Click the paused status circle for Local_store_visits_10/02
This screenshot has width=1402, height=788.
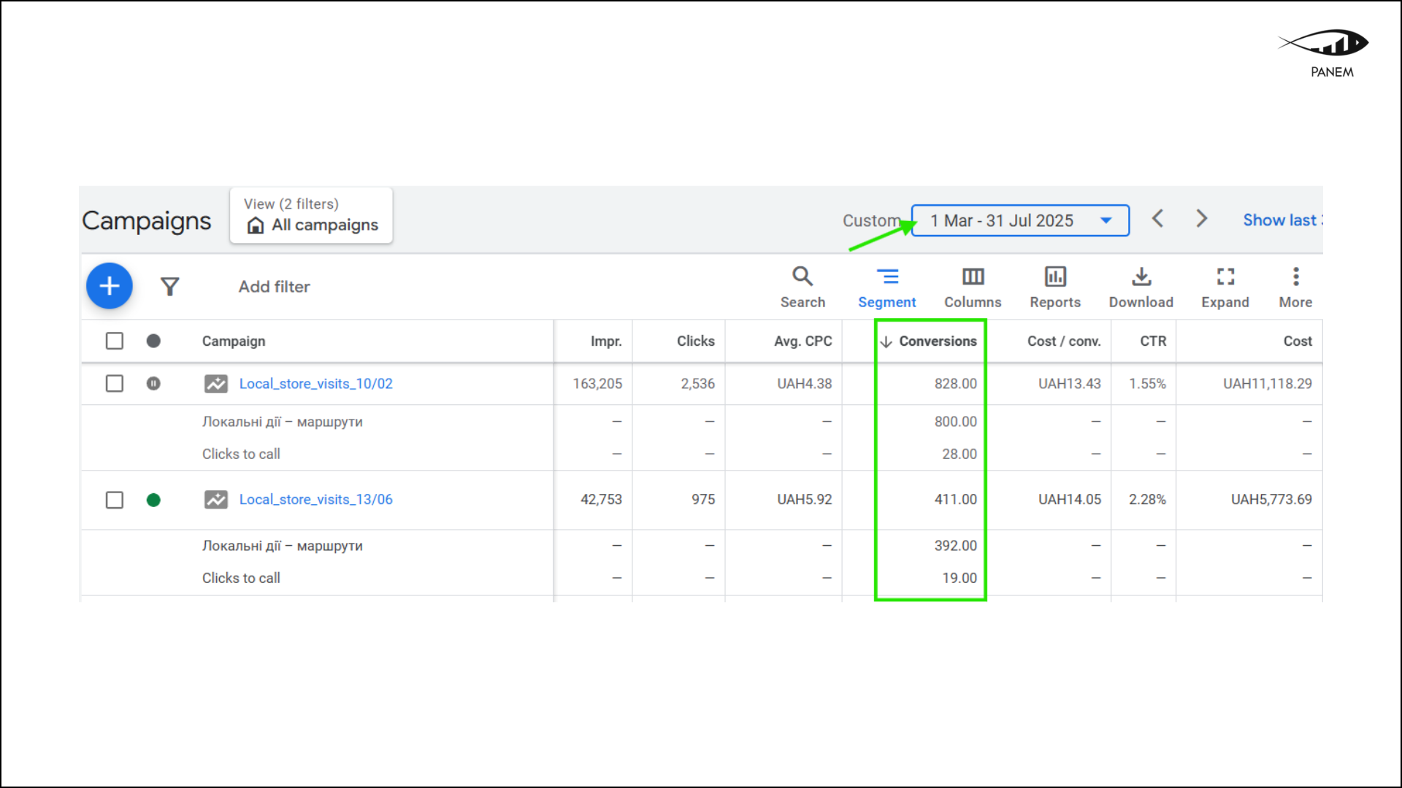[x=153, y=384]
